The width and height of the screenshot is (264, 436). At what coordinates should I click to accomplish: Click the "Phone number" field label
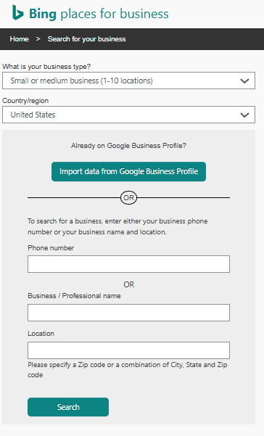[x=51, y=248]
